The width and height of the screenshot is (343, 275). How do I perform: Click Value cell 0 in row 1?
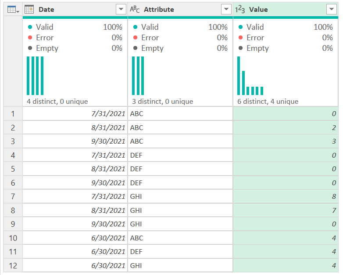[286, 113]
